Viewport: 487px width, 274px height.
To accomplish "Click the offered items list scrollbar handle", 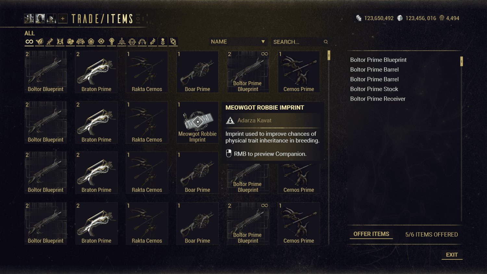I will click(461, 61).
